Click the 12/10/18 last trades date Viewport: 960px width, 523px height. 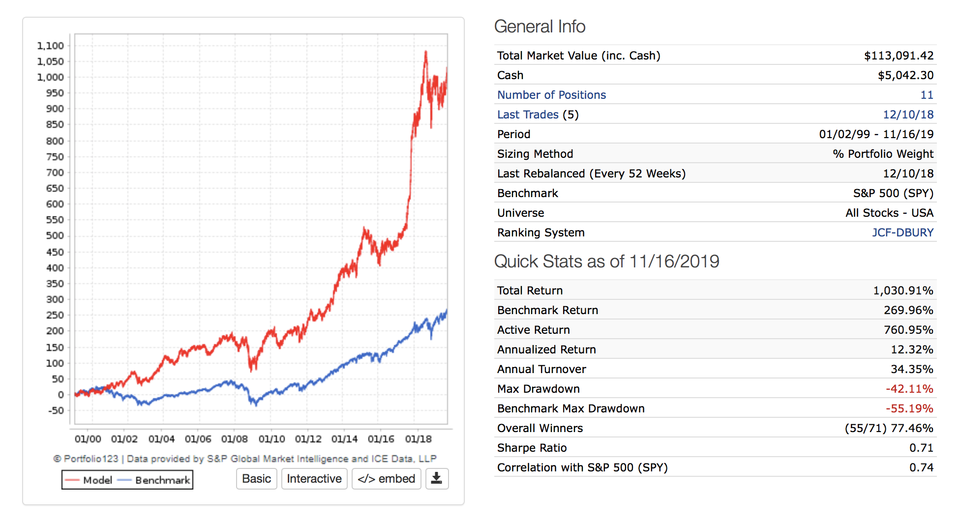(x=908, y=115)
